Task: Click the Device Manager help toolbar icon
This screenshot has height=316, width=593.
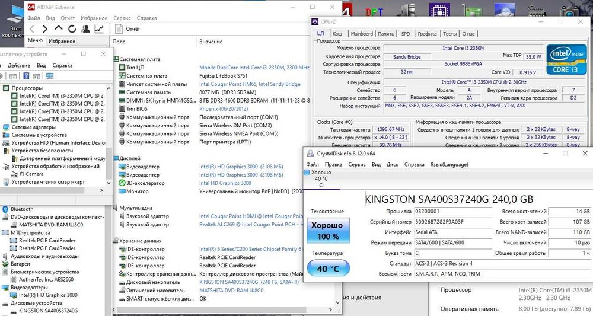Action: coord(26,76)
